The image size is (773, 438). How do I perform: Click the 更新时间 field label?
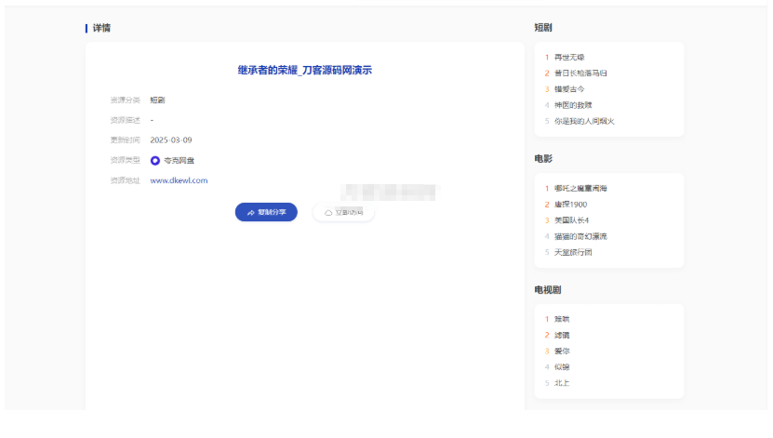126,140
